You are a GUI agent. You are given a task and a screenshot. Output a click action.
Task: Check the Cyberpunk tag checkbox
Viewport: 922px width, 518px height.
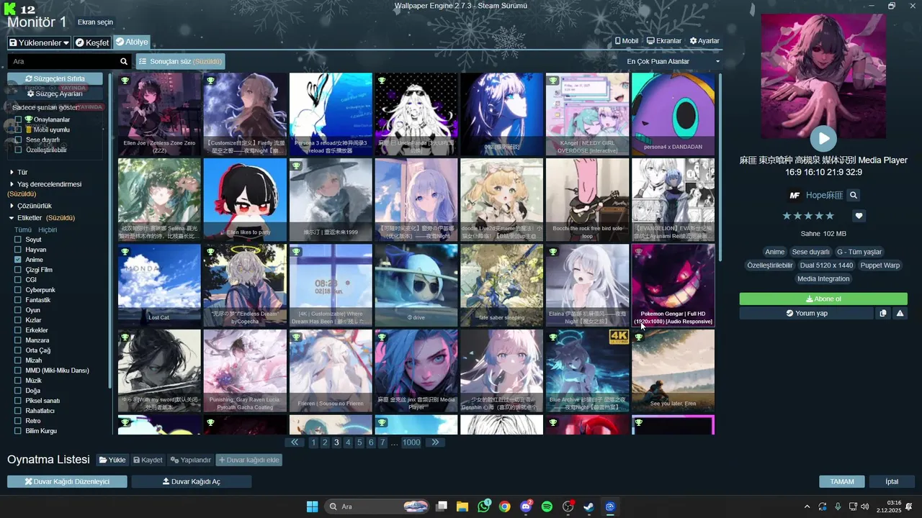(x=18, y=290)
